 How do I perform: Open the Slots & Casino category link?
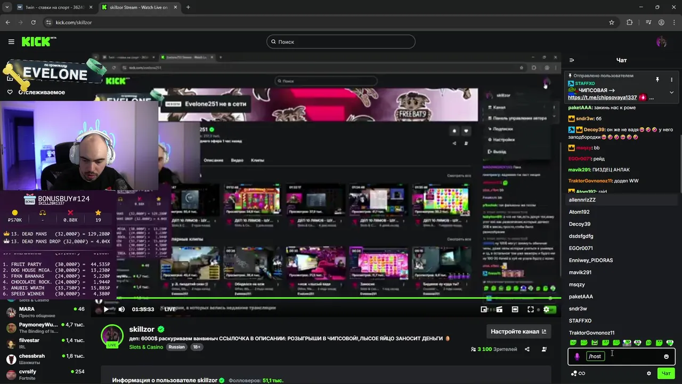[146, 347]
